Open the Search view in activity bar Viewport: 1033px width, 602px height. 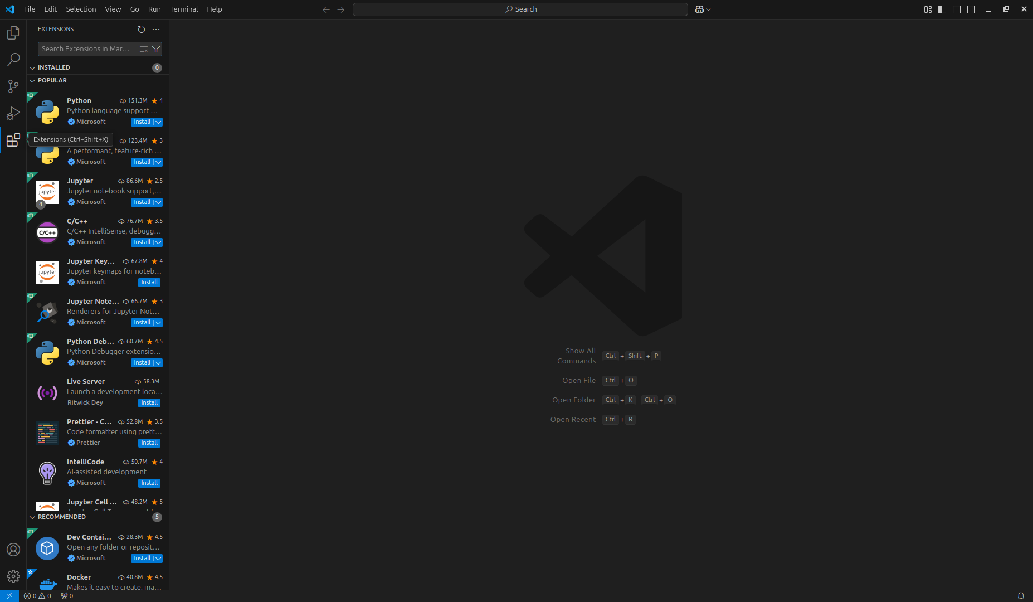click(13, 59)
